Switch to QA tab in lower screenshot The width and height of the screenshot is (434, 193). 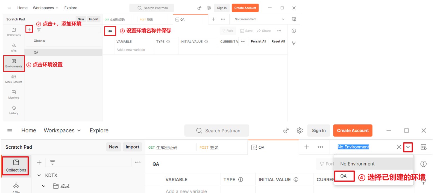coord(273,148)
